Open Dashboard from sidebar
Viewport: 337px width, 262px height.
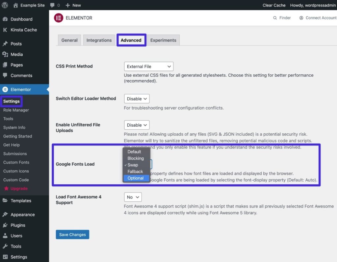click(x=21, y=19)
